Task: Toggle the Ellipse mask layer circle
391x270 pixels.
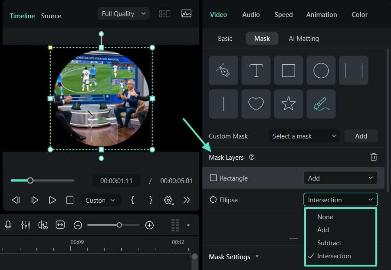Action: [213, 200]
